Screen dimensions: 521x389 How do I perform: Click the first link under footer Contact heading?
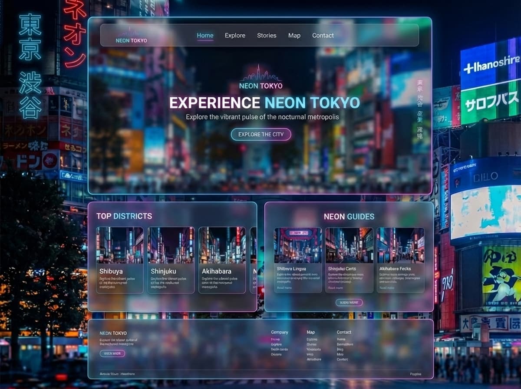[x=341, y=339]
